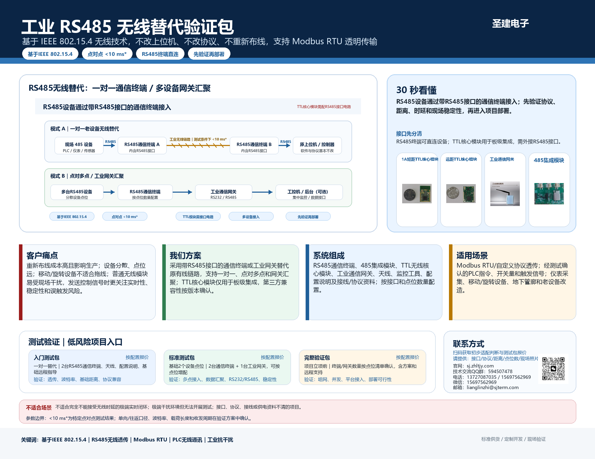595x459 pixels.
Task: Click the diagram tag 多设备接入
Action: (x=251, y=217)
